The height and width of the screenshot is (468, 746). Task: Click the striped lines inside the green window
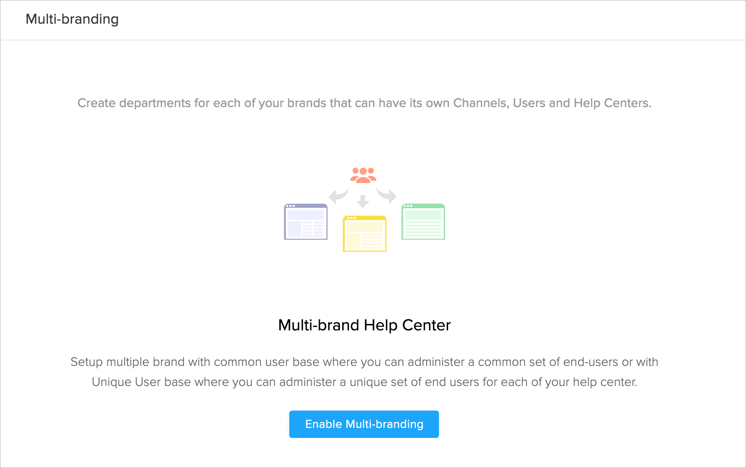pyautogui.click(x=423, y=229)
